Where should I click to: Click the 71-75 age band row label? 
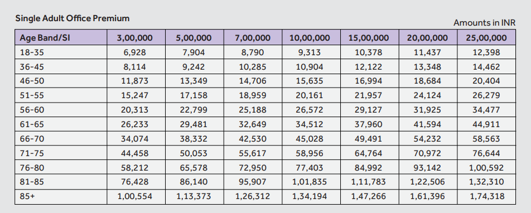32,153
